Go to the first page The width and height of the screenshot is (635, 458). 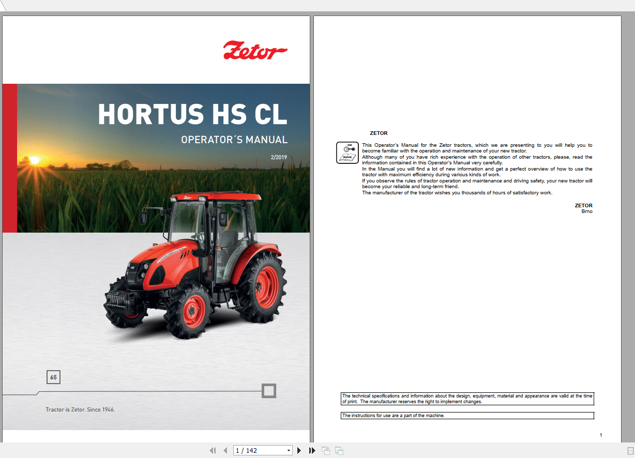click(x=213, y=451)
